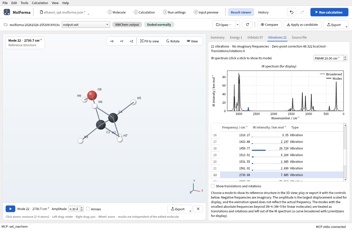Expand the file name dropdown chevron
The image size is (352, 230).
pyautogui.click(x=88, y=14)
